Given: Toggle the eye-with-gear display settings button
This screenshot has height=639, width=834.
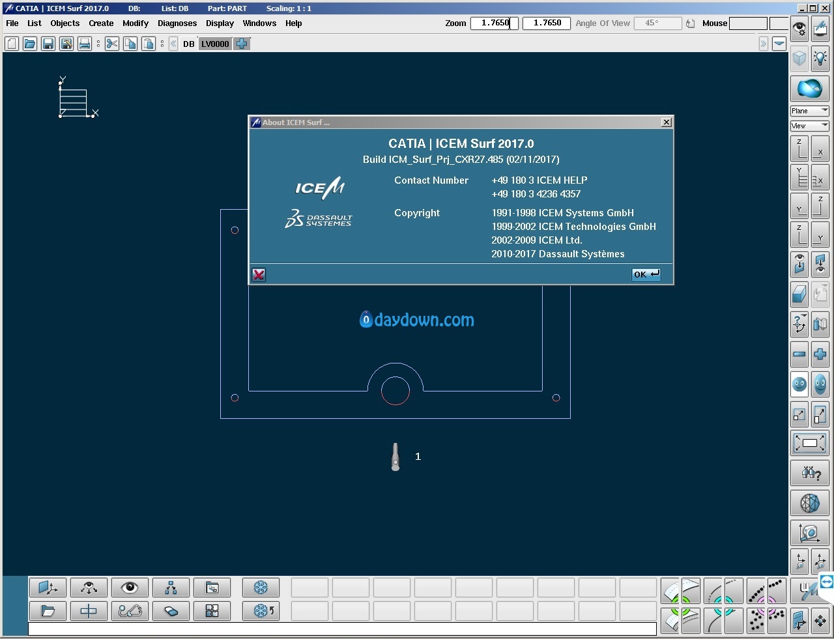Looking at the screenshot, I should coord(799,29).
